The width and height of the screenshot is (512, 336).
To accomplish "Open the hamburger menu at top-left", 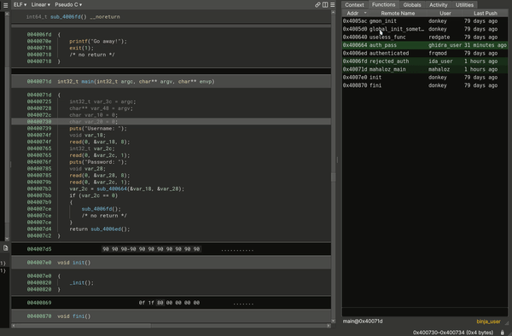I will pos(6,5).
